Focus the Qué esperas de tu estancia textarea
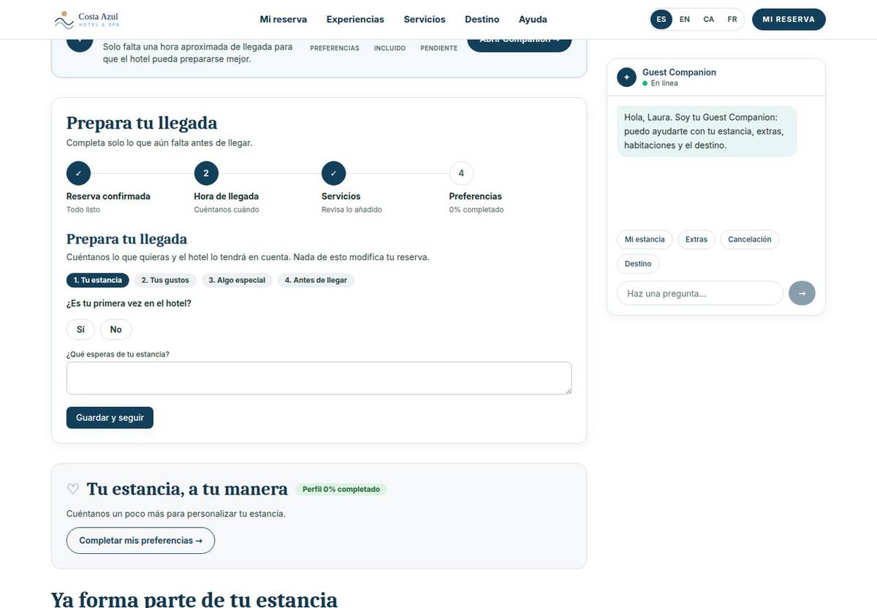This screenshot has width=877, height=608. 319,379
